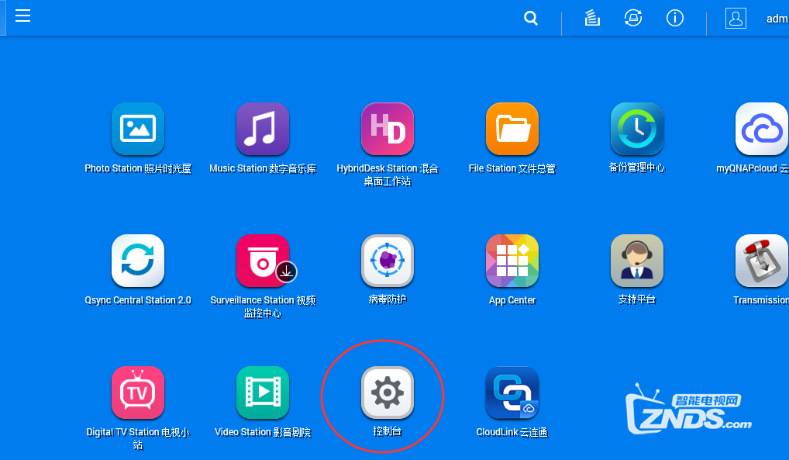
Task: Open Surveillance Station app icon
Action: tap(263, 261)
